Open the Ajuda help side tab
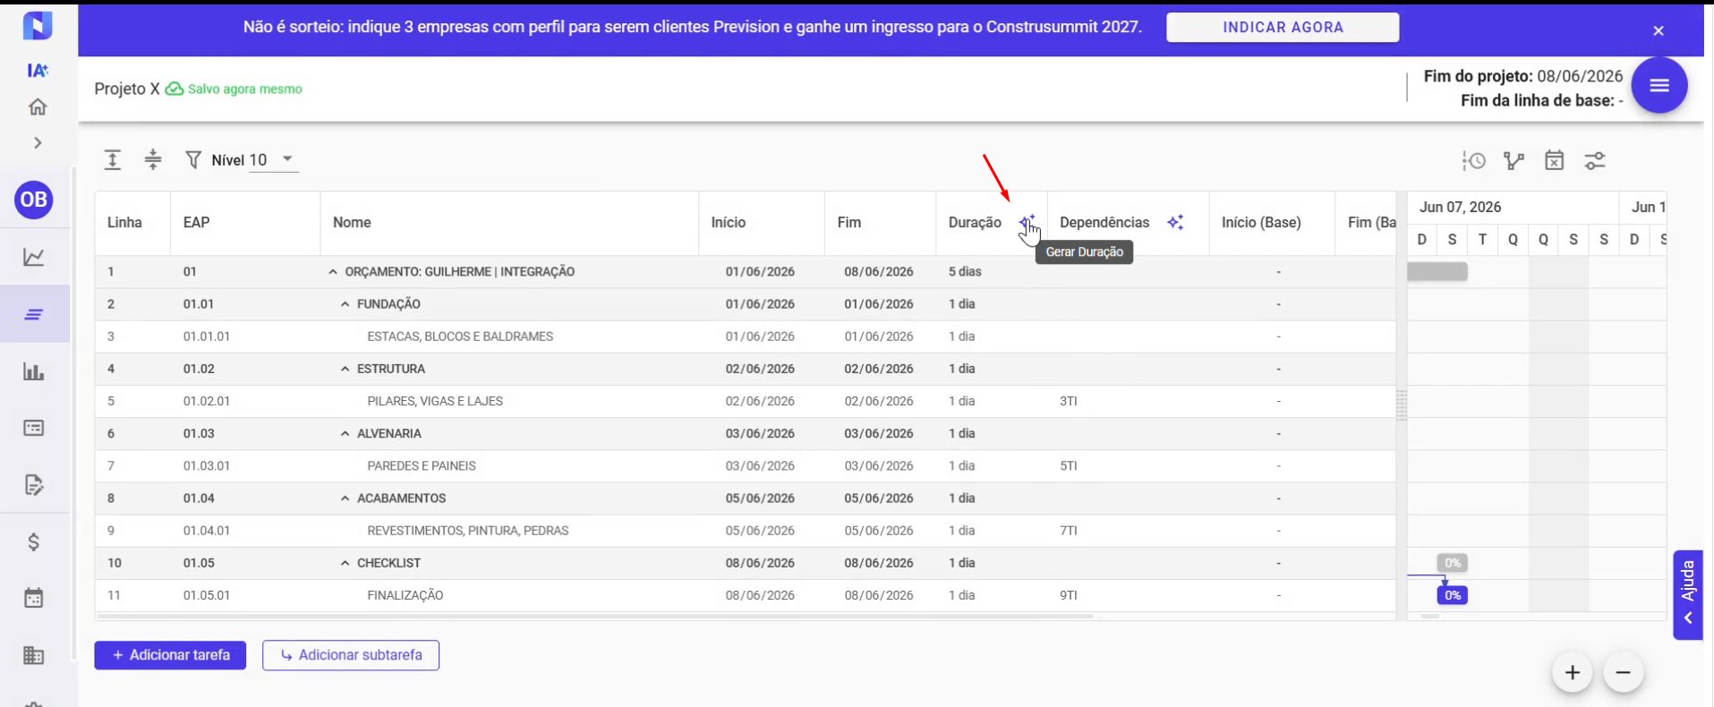The width and height of the screenshot is (1714, 707). point(1688,595)
